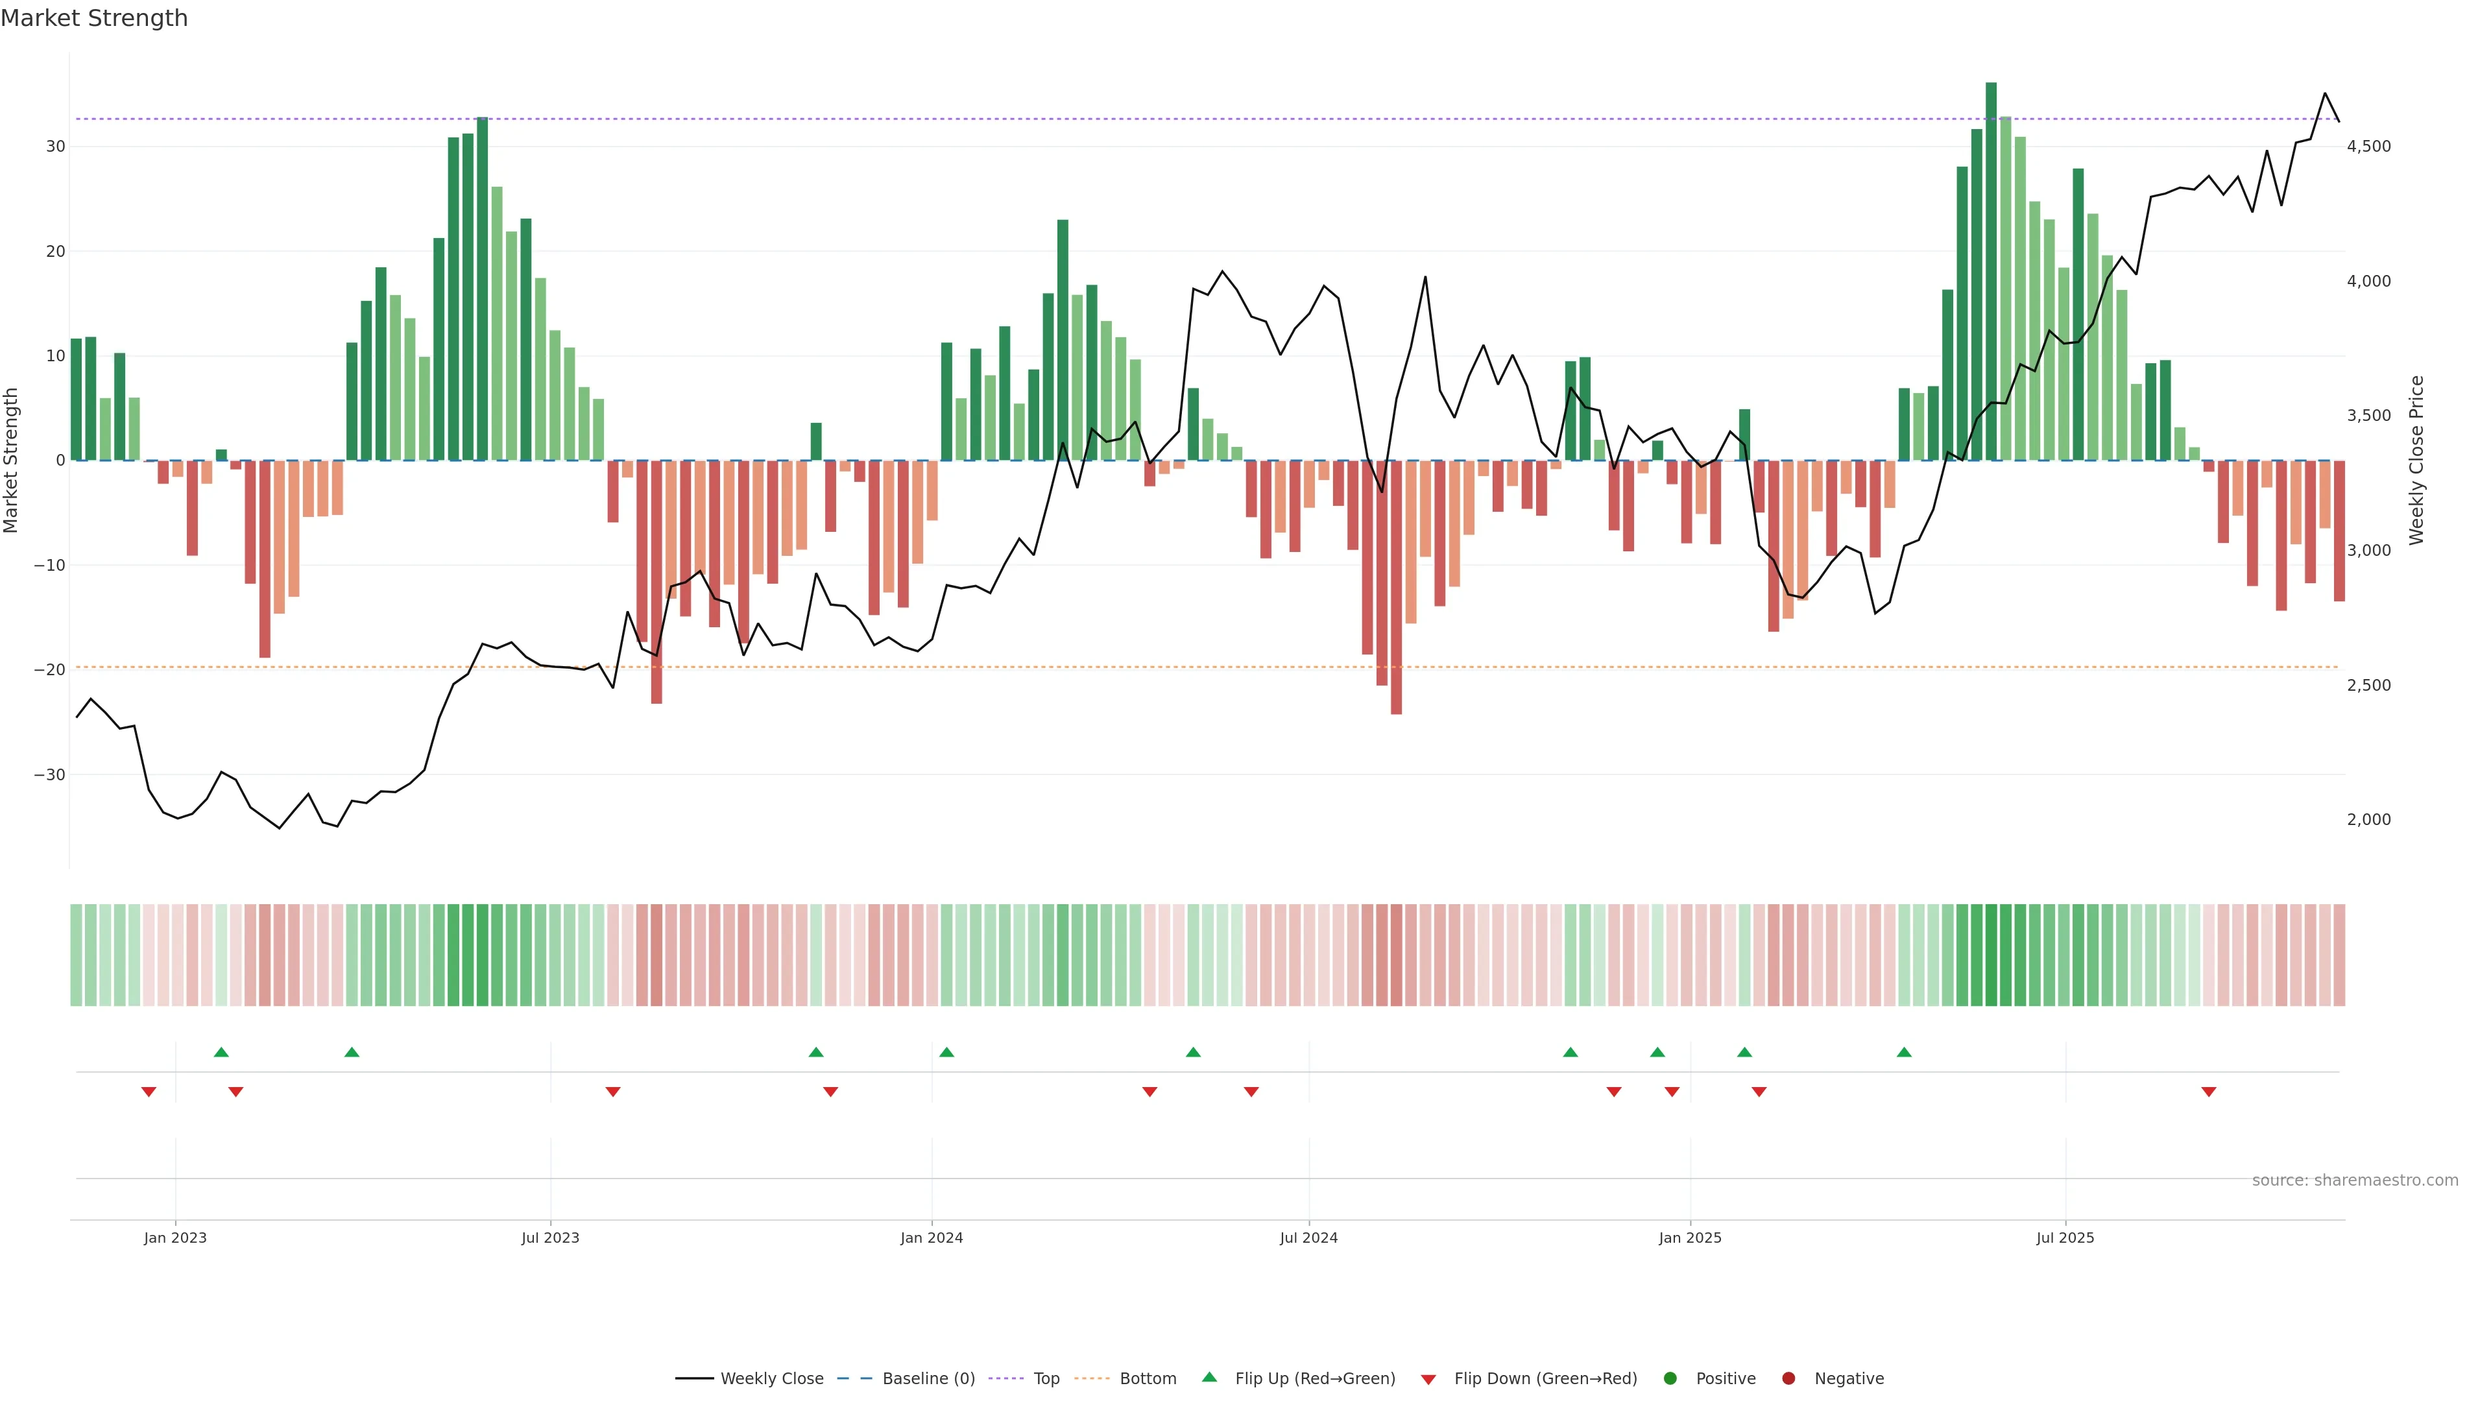Click the Market Strength chart title
Viewport: 2491px width, 1401px height.
(x=94, y=18)
